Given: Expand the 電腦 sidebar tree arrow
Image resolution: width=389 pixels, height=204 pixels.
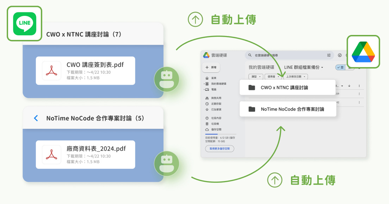Looking at the screenshot, I should pyautogui.click(x=204, y=89).
